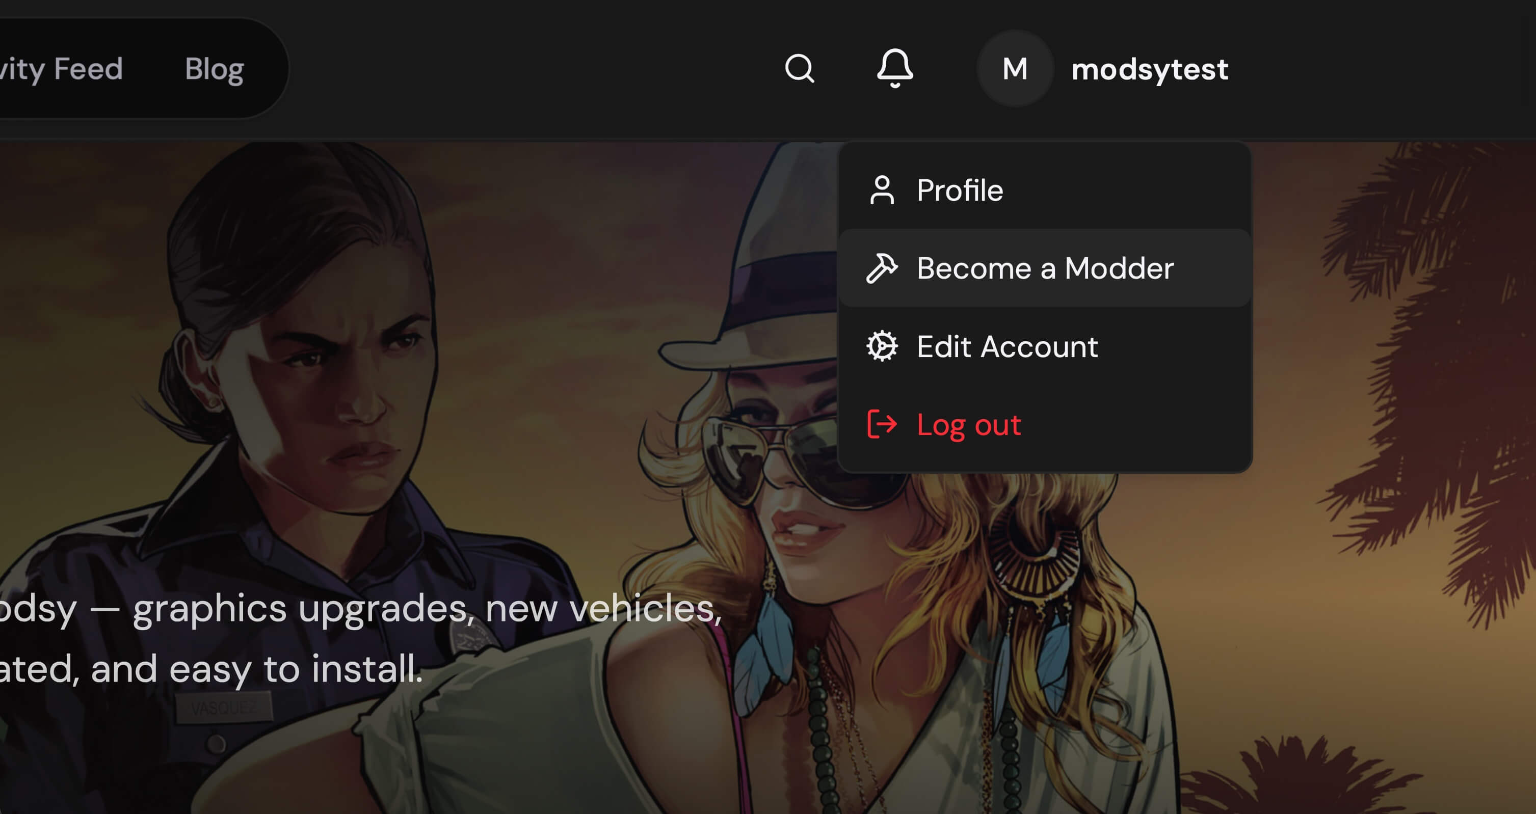This screenshot has height=814, width=1536.
Task: Open the notifications bell
Action: (895, 69)
